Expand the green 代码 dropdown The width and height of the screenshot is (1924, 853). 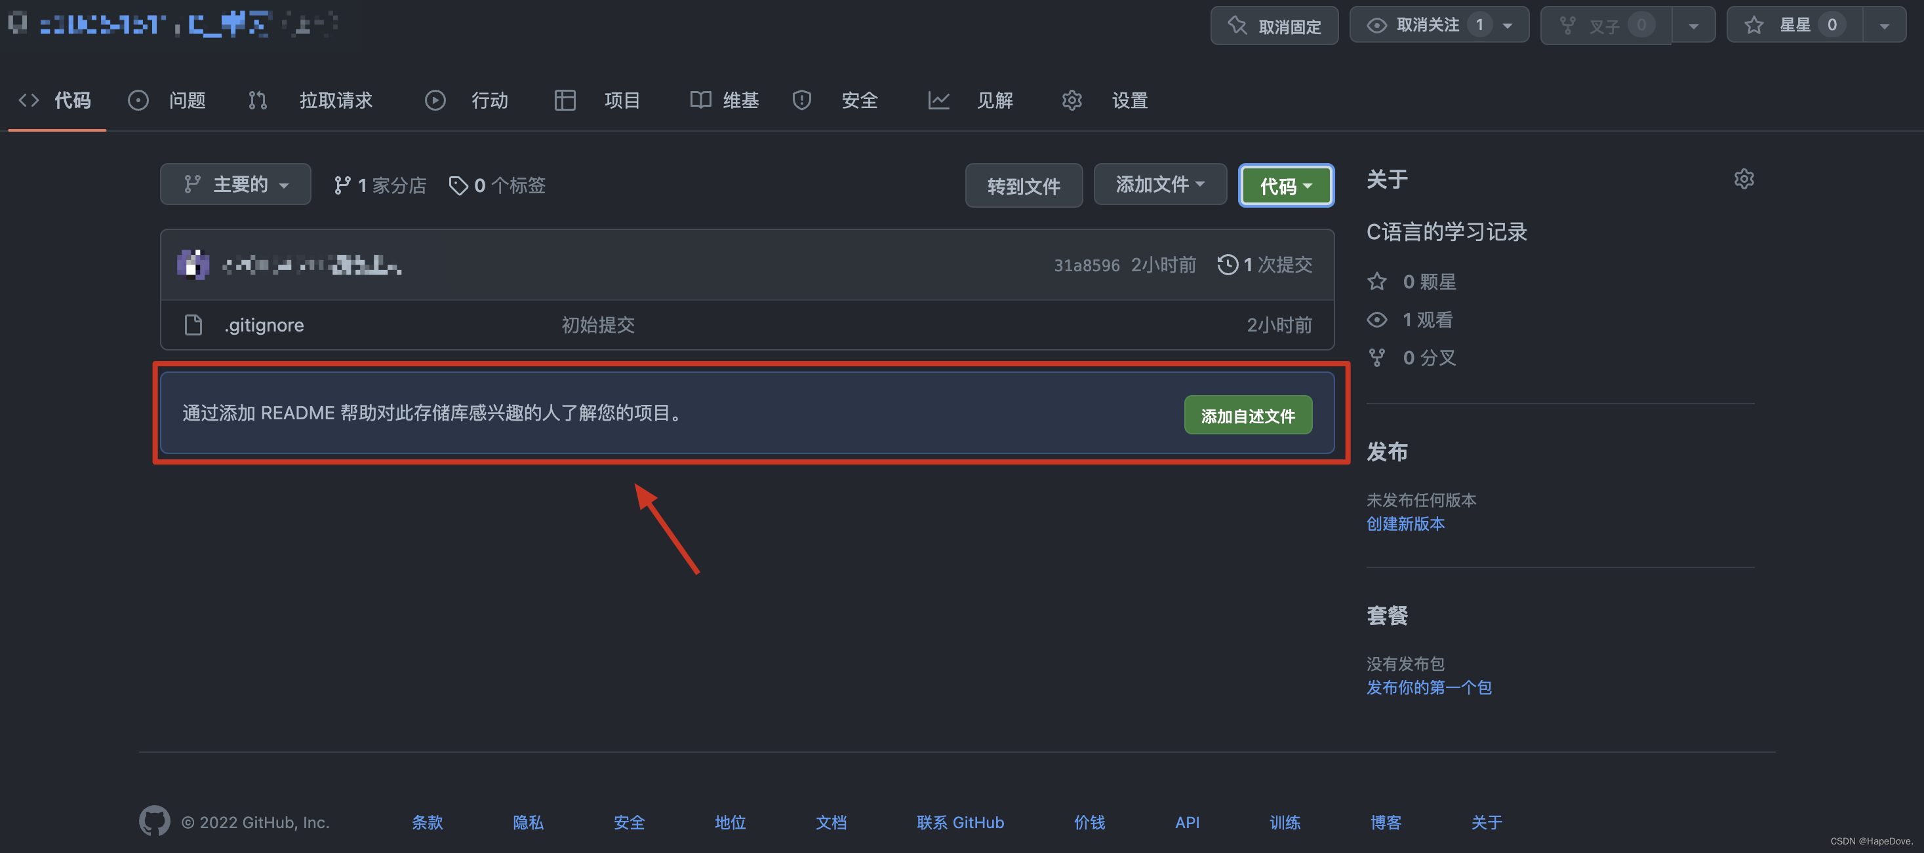click(x=1285, y=185)
